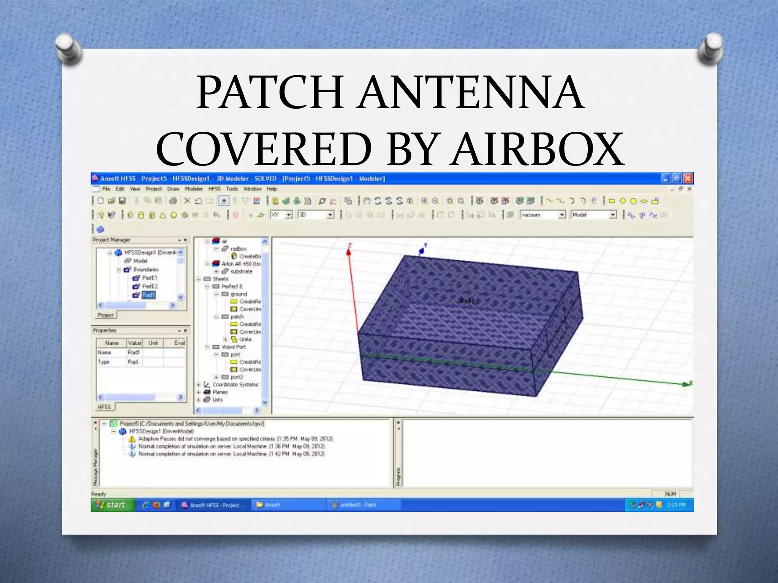Click the Undo arrow icon
The width and height of the screenshot is (778, 583).
[x=198, y=201]
